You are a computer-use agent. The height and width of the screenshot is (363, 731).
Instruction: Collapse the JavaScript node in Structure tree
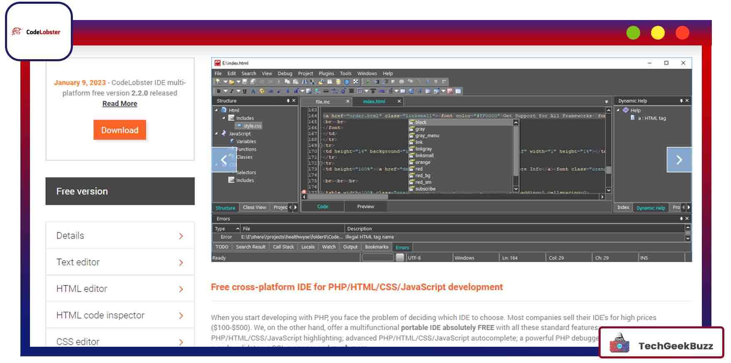pos(216,134)
